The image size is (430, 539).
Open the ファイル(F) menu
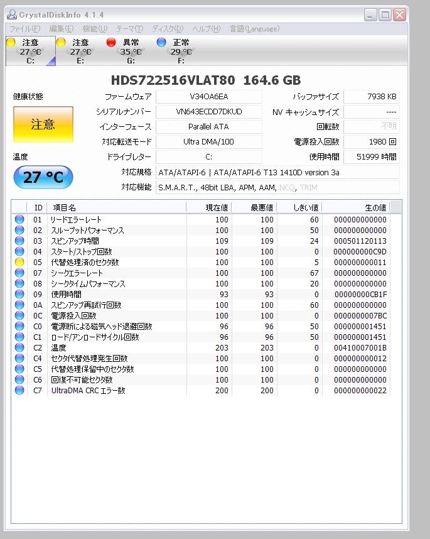(24, 29)
